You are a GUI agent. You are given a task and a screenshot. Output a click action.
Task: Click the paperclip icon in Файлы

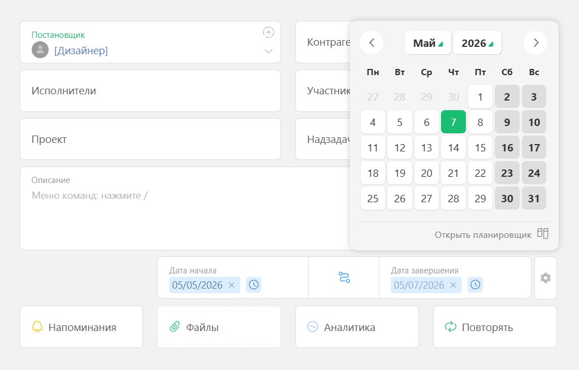(175, 327)
